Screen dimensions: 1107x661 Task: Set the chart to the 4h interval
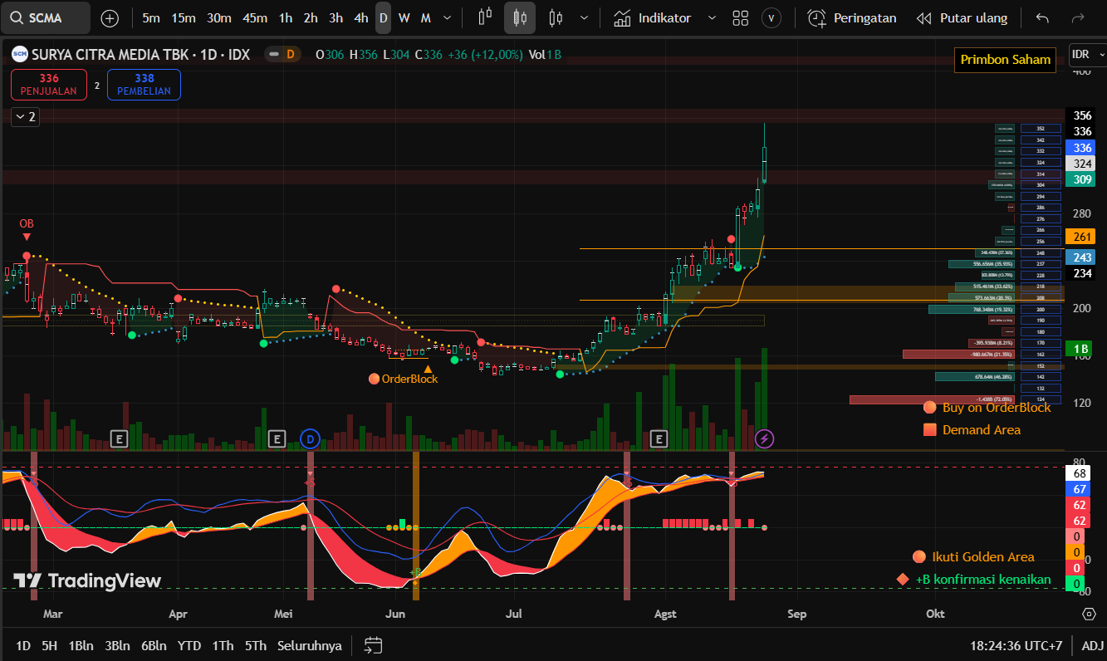click(360, 17)
